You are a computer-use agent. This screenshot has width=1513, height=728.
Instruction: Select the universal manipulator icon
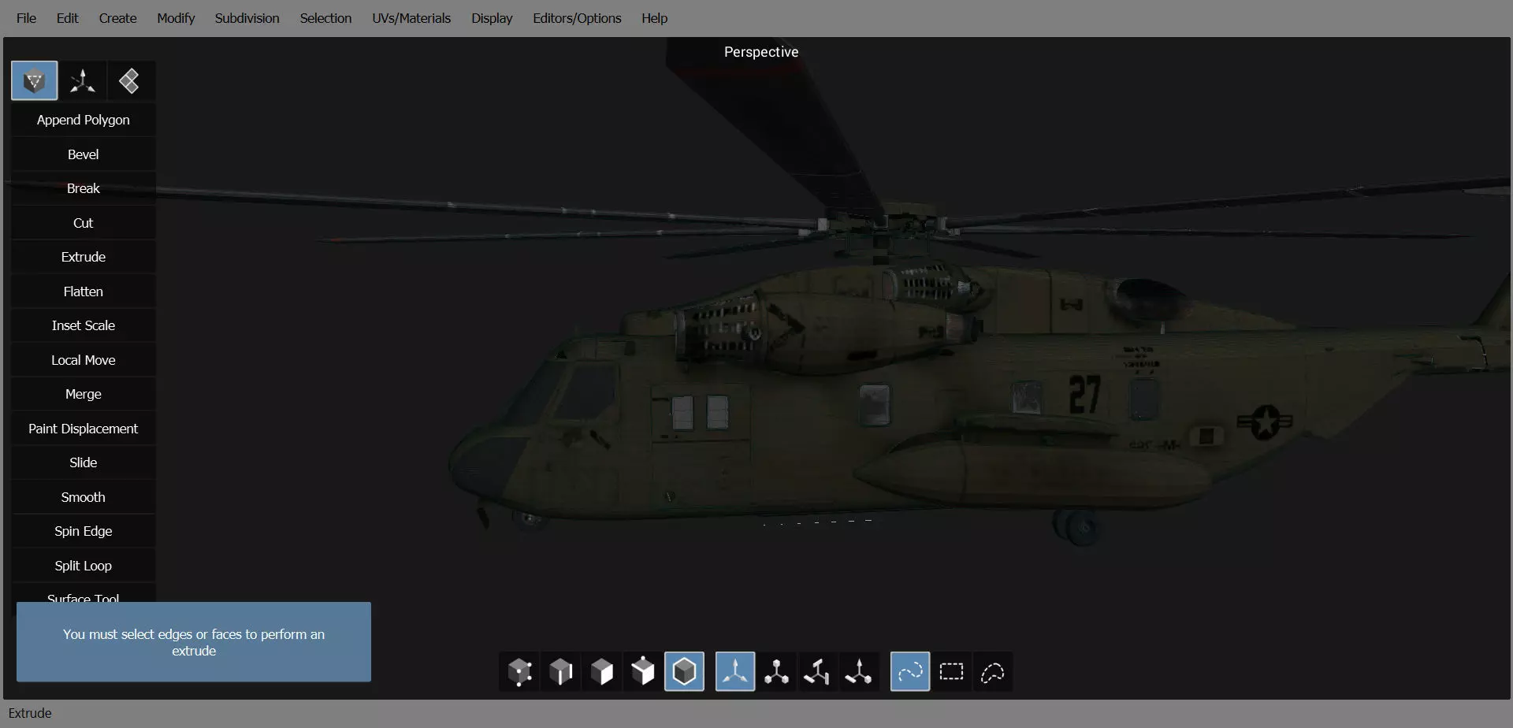(x=858, y=672)
